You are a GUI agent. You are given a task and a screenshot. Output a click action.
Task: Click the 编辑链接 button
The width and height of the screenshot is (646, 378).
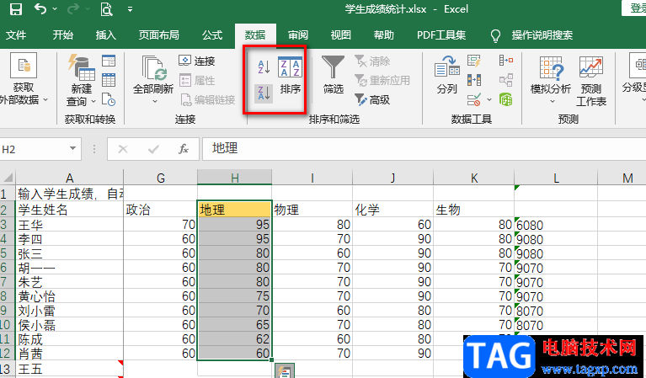[208, 99]
